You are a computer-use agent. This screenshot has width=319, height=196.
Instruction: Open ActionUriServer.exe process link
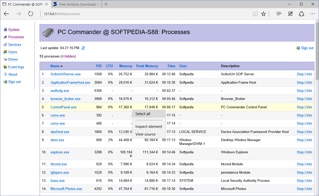click(x=65, y=74)
